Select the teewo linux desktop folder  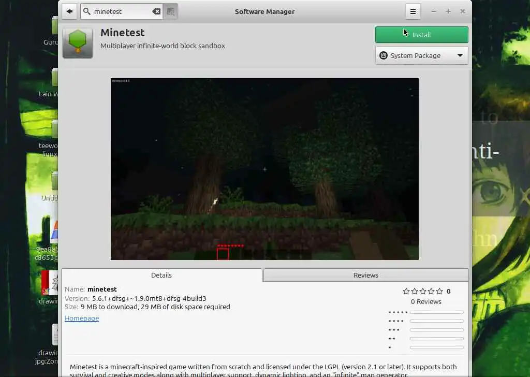click(x=54, y=129)
